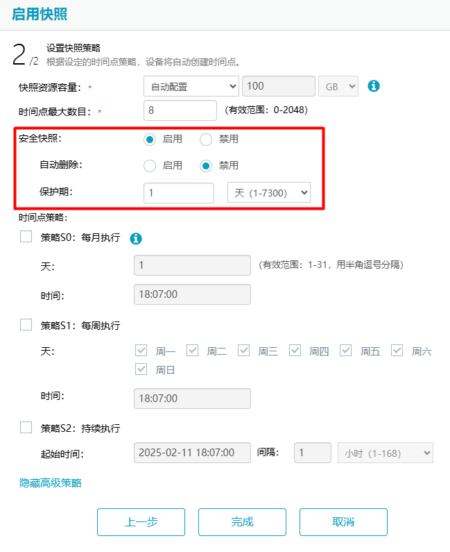Click the 时间点最大数目 input field

(x=180, y=110)
